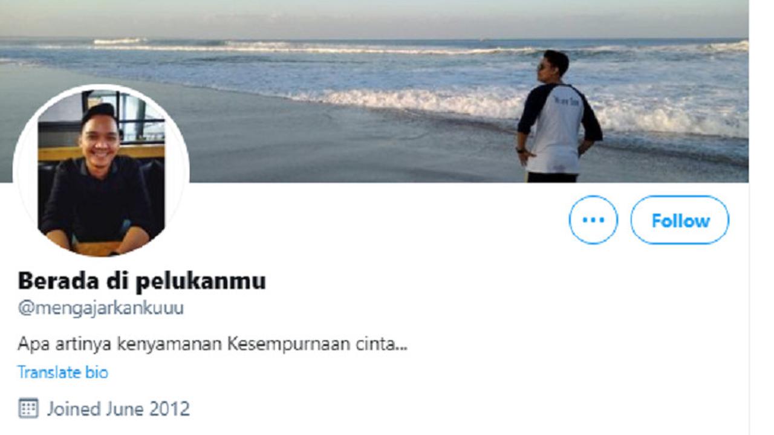Click the Follow button

tap(680, 220)
